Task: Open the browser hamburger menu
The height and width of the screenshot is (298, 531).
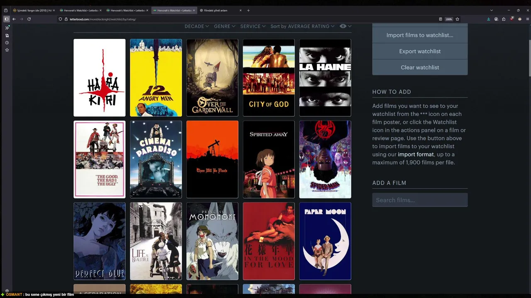Action: pyautogui.click(x=528, y=19)
